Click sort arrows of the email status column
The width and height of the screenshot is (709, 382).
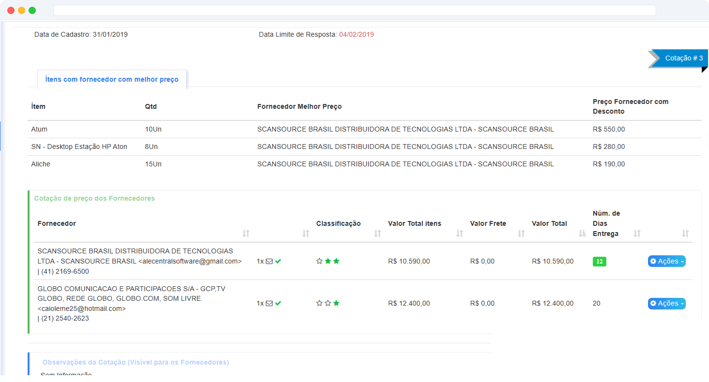(x=306, y=234)
